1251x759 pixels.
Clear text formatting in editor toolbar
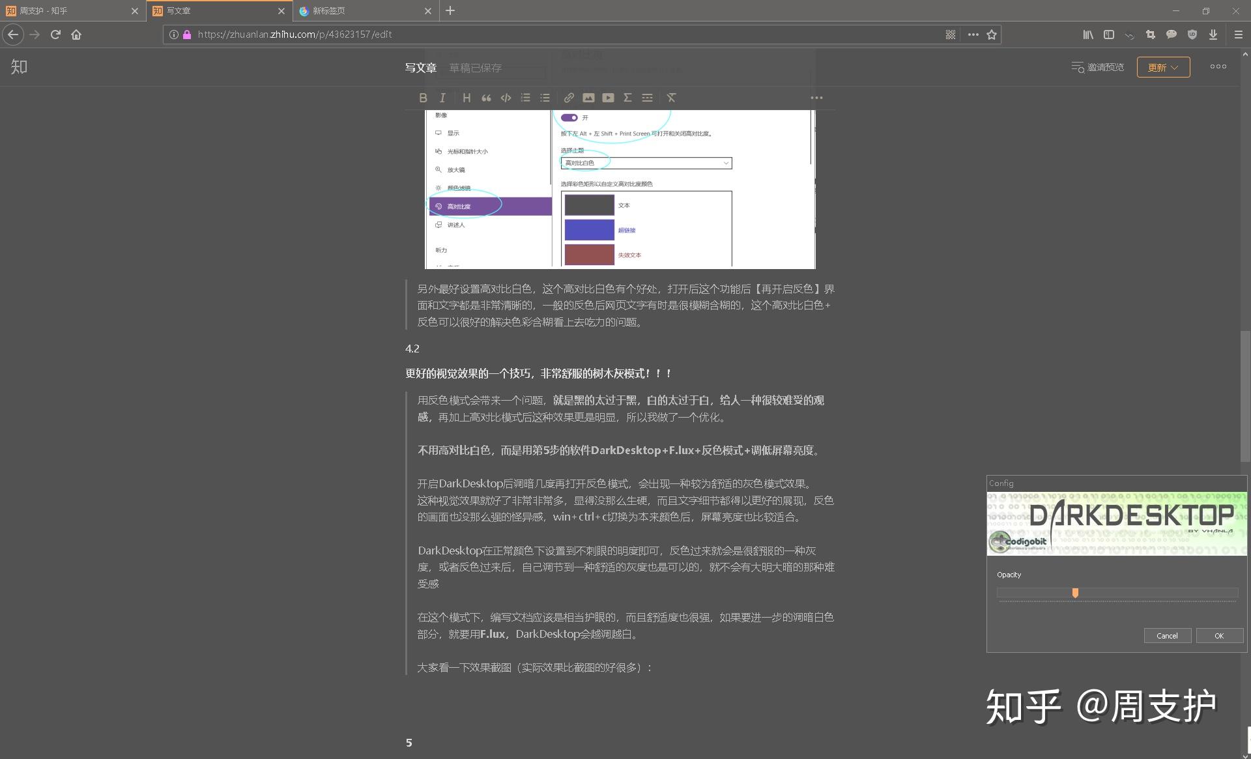click(671, 98)
